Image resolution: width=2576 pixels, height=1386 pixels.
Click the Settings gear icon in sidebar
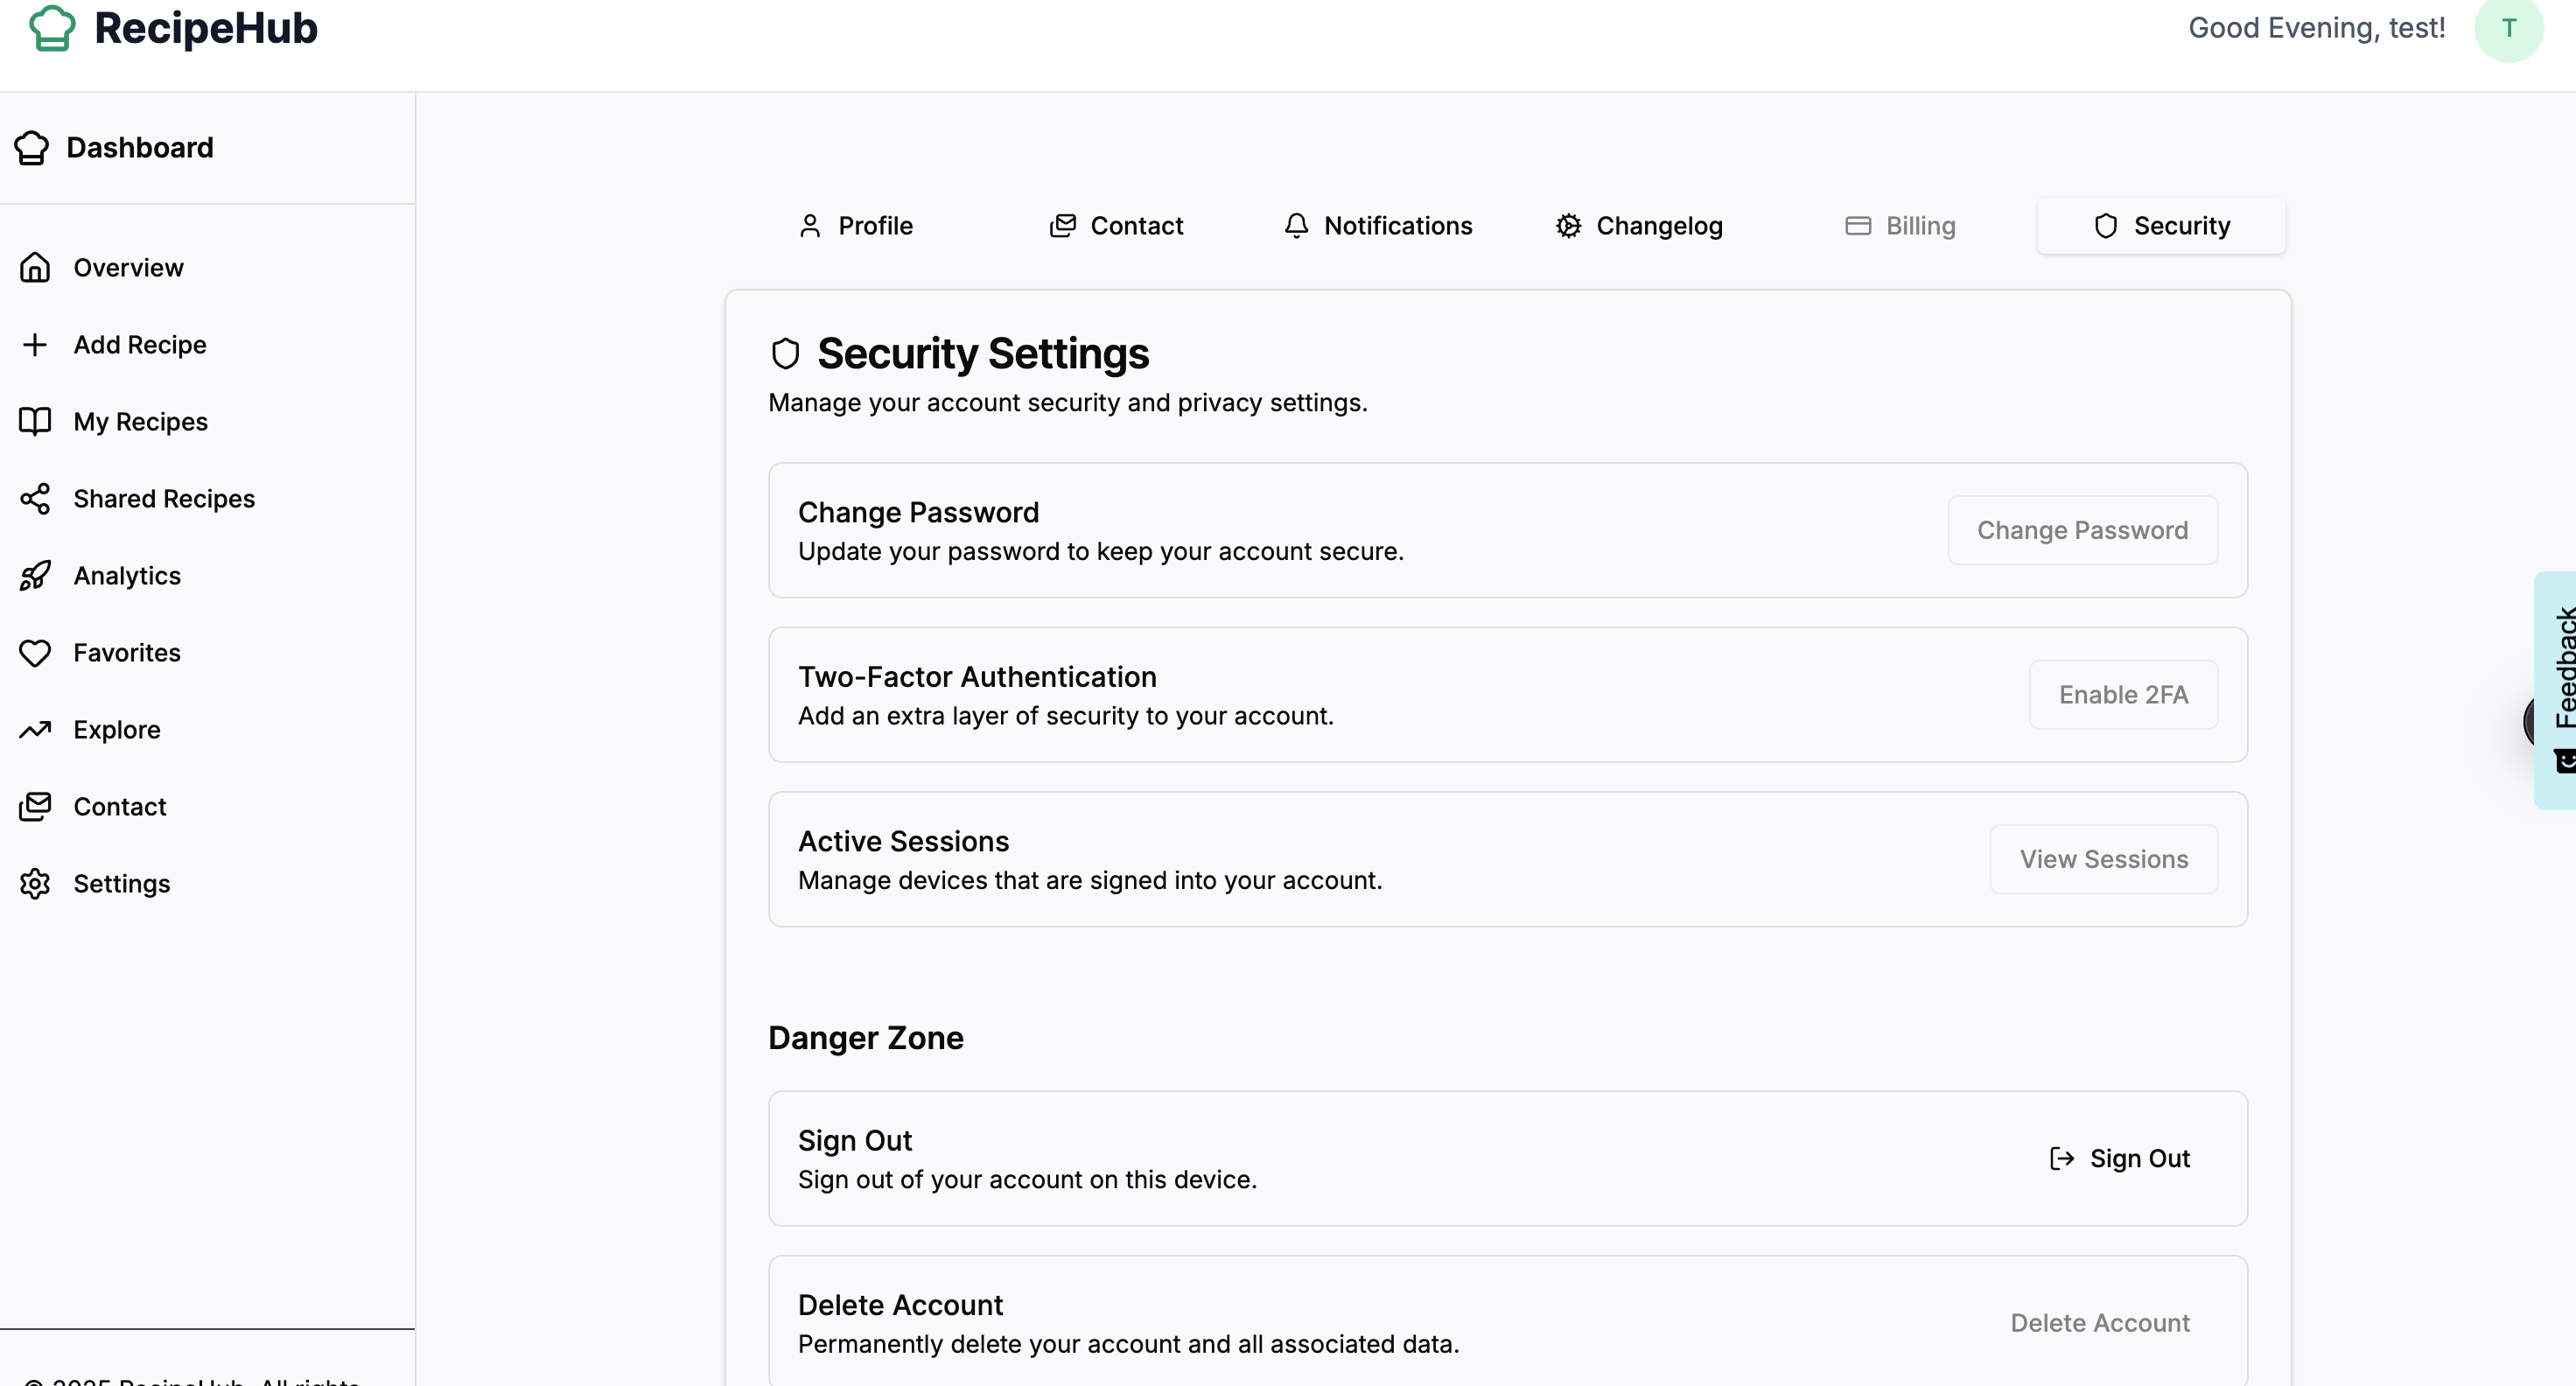(35, 884)
